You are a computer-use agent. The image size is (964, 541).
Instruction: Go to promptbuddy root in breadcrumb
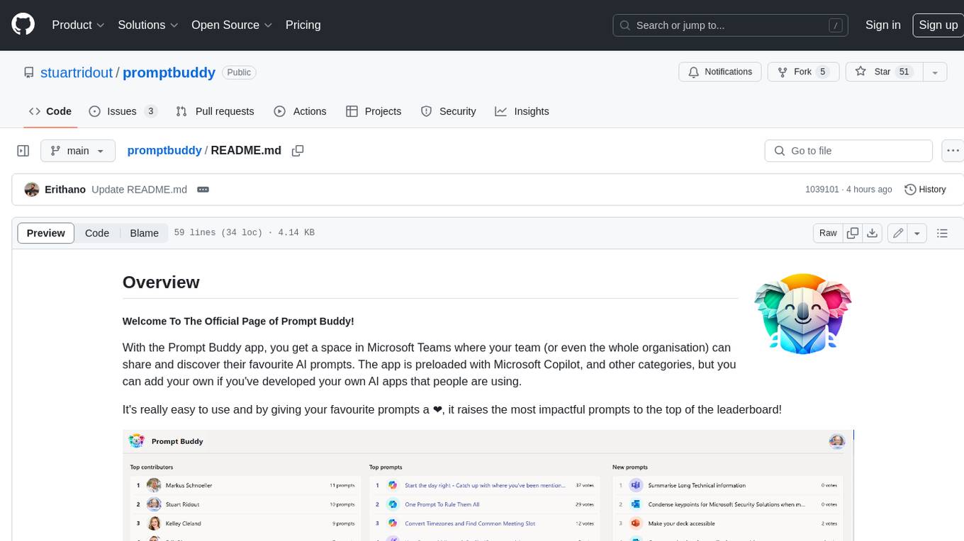[164, 151]
